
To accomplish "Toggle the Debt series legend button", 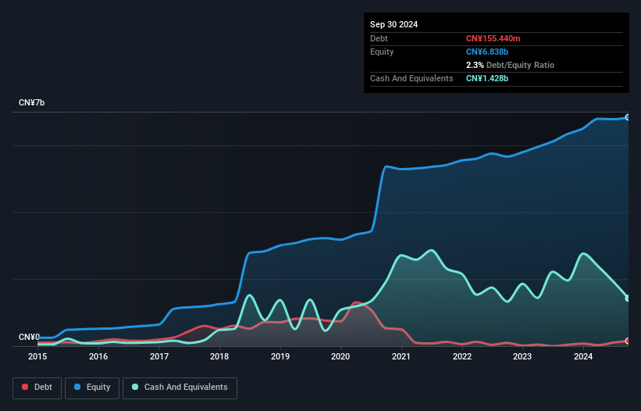I will 37,388.
